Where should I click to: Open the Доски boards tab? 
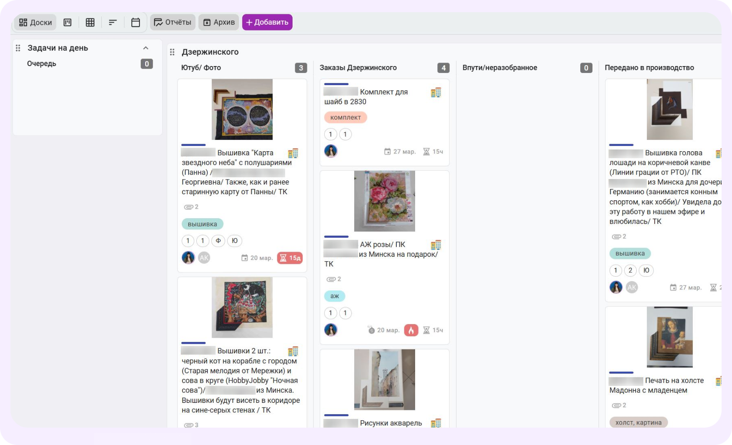(36, 23)
